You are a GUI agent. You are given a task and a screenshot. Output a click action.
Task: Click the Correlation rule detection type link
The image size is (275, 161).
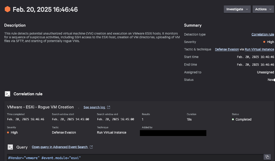pyautogui.click(x=263, y=35)
